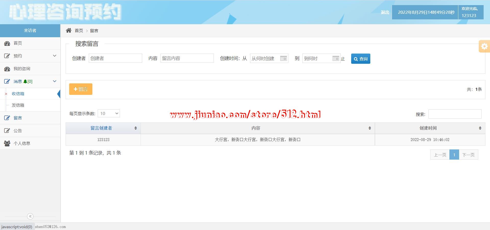Image resolution: width=490 pixels, height=230 pixels.
Task: Click the home icon in breadcrumb
Action: click(69, 31)
